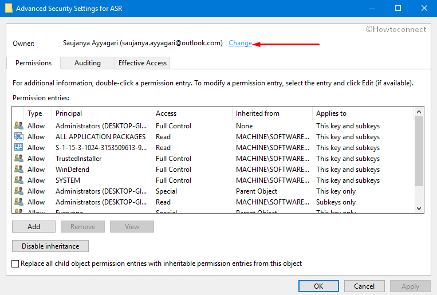Open the Effective Access tab
The image size is (437, 295).
(142, 63)
